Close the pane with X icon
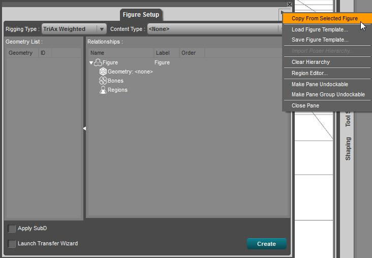 pyautogui.click(x=290, y=4)
